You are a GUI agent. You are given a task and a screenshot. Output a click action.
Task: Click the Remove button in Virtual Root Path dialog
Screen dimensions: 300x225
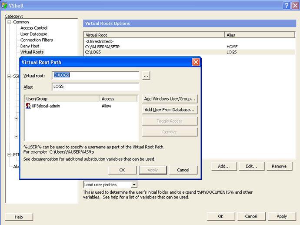click(x=170, y=132)
